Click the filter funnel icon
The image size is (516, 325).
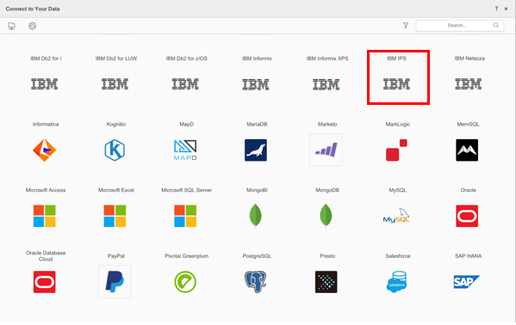point(406,25)
